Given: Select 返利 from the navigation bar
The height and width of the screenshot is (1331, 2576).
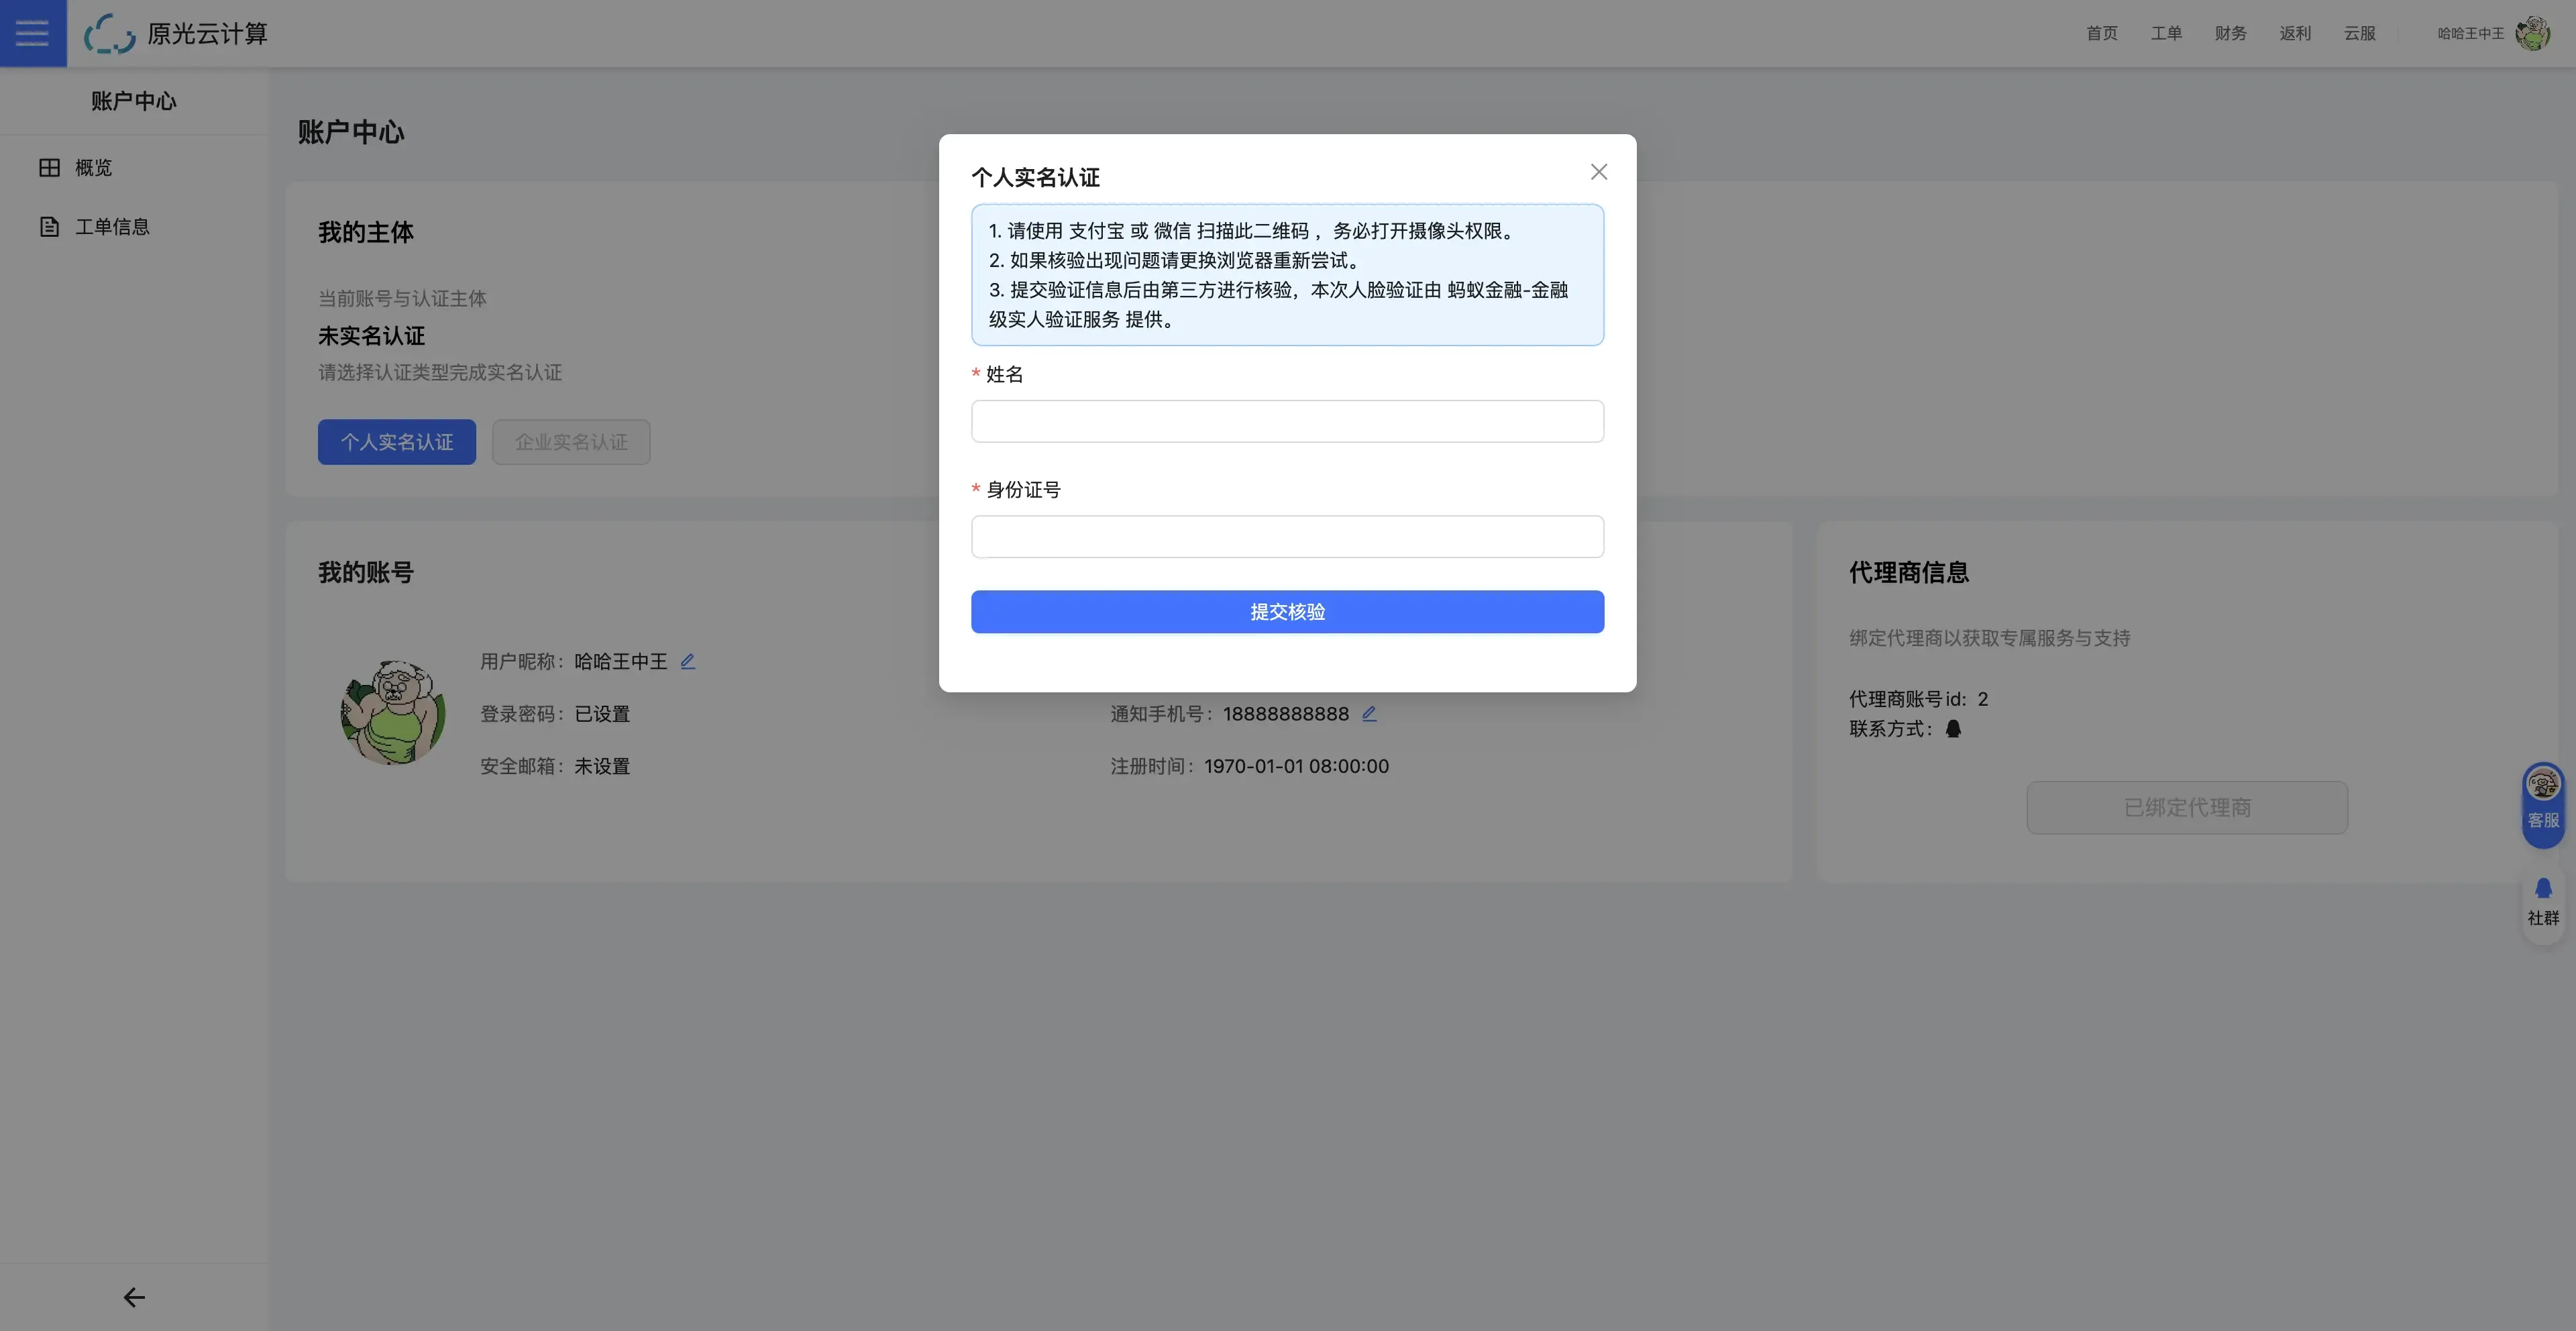Looking at the screenshot, I should point(2296,33).
